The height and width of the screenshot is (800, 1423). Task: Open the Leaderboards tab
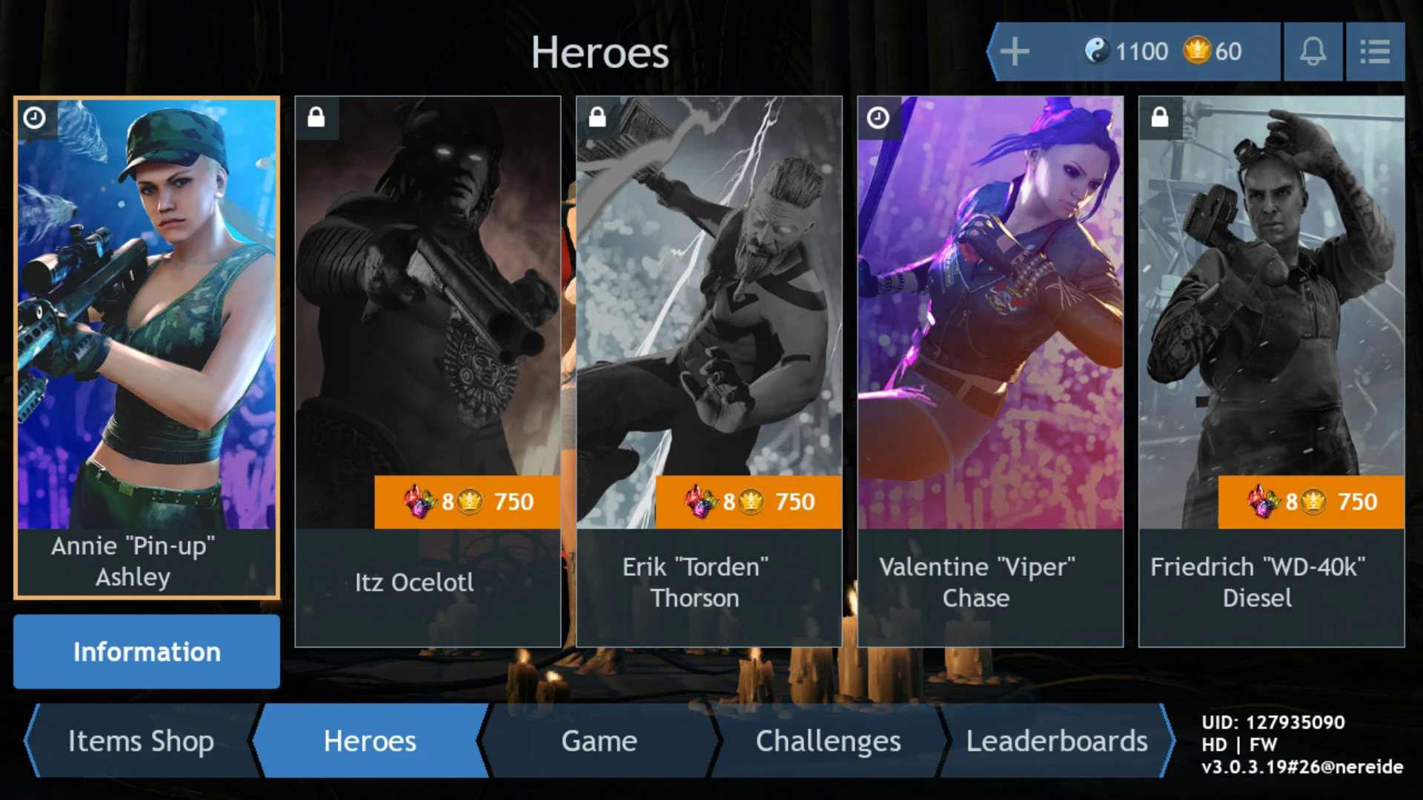click(x=1057, y=741)
